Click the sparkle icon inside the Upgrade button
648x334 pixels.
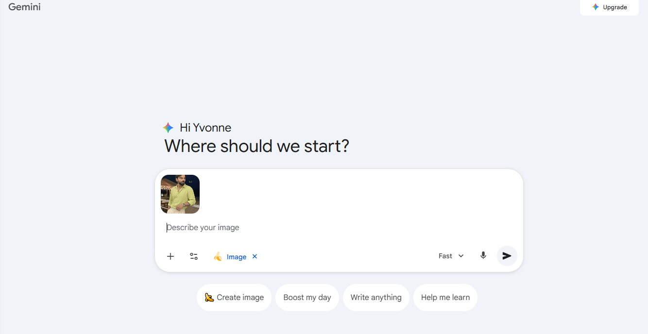click(596, 7)
